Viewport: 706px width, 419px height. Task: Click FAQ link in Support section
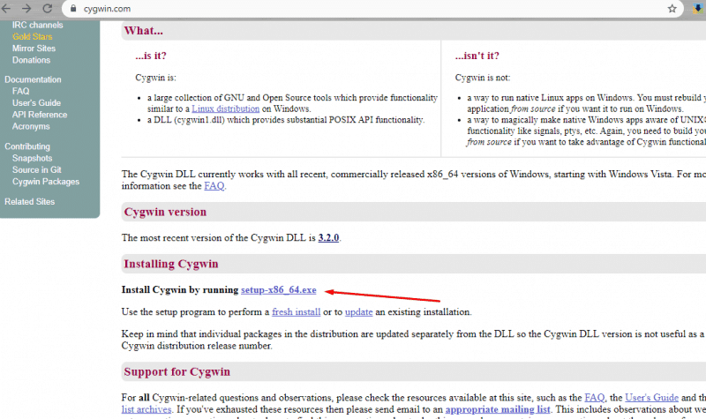(x=594, y=398)
